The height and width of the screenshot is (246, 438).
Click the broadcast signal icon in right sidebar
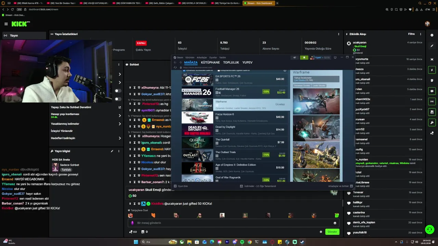coord(432,101)
